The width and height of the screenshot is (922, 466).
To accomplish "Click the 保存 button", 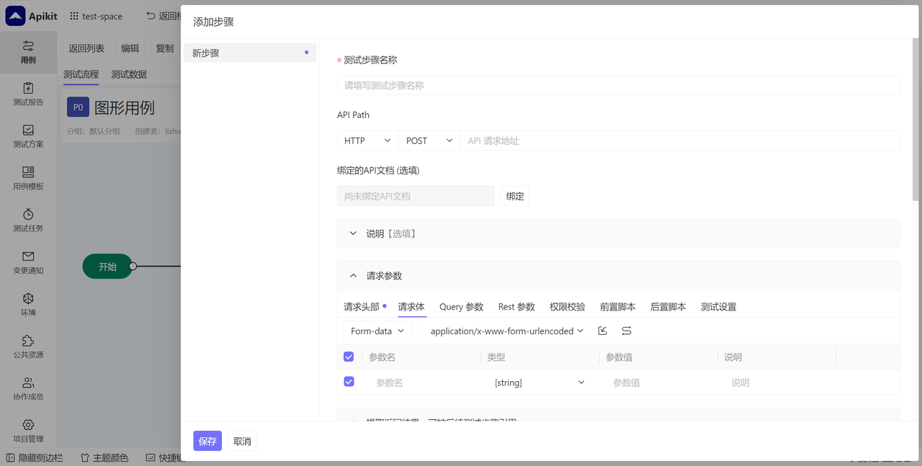I will point(207,441).
